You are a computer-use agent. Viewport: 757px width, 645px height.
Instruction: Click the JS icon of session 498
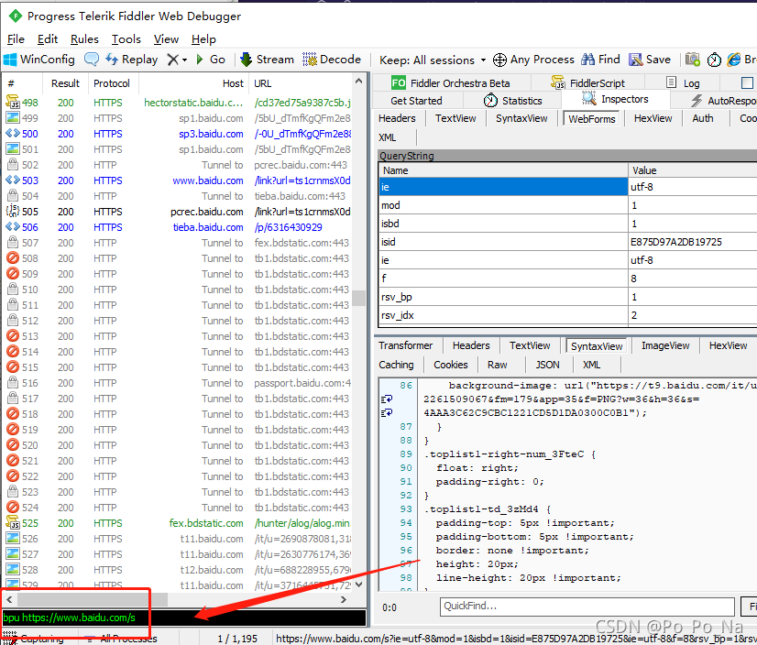pyautogui.click(x=12, y=103)
